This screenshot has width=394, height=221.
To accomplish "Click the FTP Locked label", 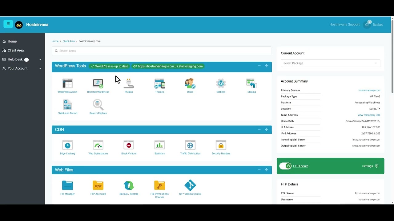I will pyautogui.click(x=301, y=166).
